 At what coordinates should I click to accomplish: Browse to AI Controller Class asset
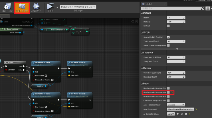tap(182, 114)
